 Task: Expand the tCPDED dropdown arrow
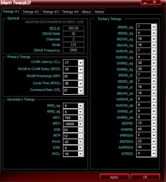click(154, 153)
